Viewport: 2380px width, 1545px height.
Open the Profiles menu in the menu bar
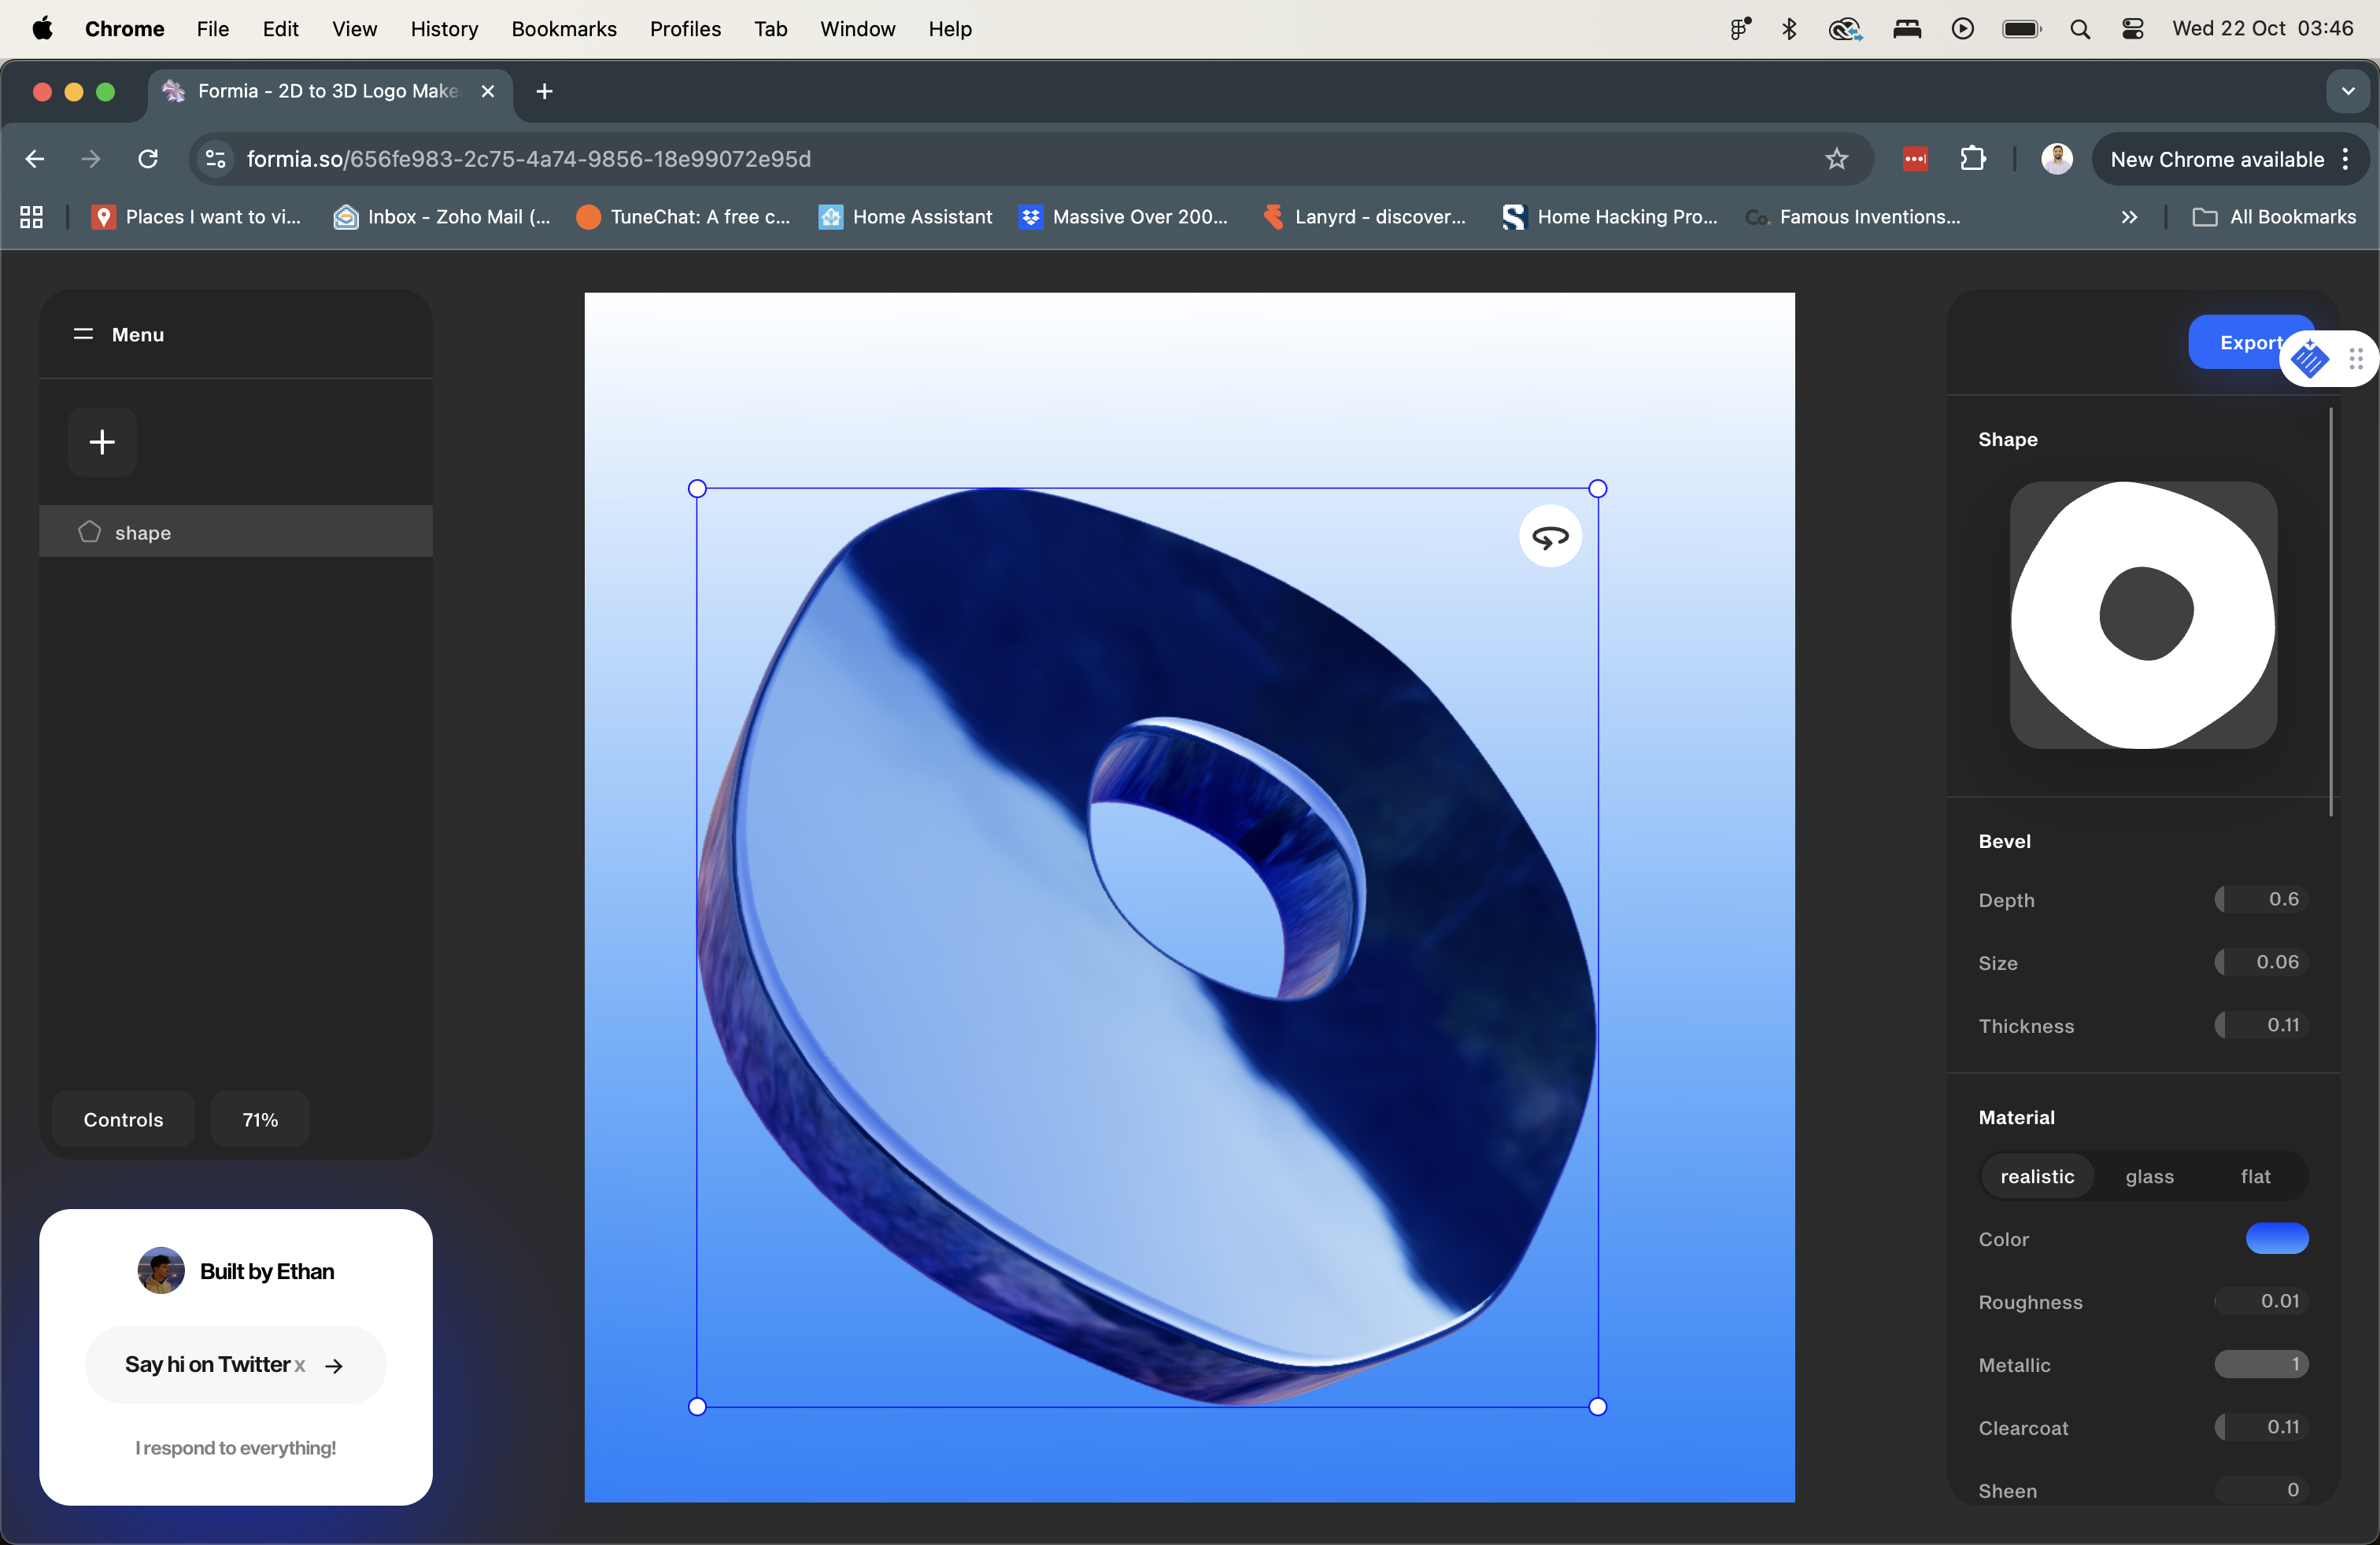pos(685,29)
